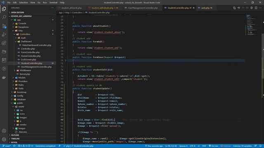Expand the vendor folder under assets
The image size is (264, 148).
pyautogui.click(x=23, y=125)
